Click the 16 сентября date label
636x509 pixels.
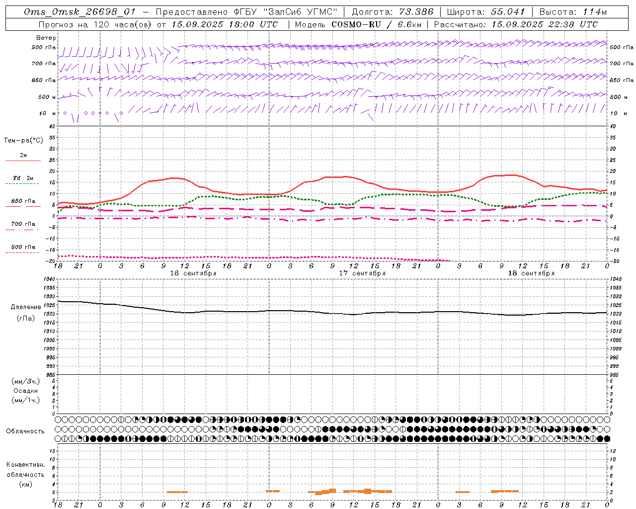click(193, 273)
